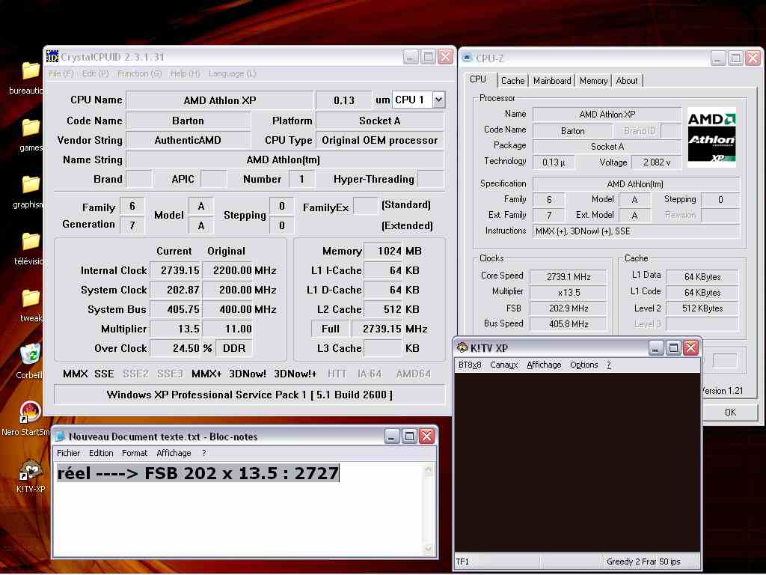Open the ? help menu in K!TV XP

coord(609,365)
